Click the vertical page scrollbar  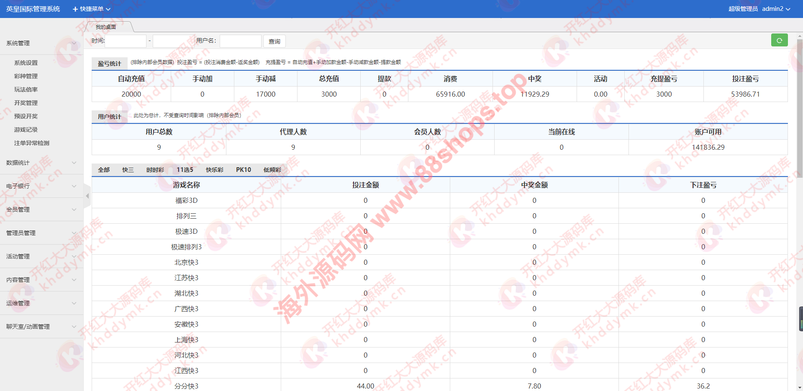[800, 109]
